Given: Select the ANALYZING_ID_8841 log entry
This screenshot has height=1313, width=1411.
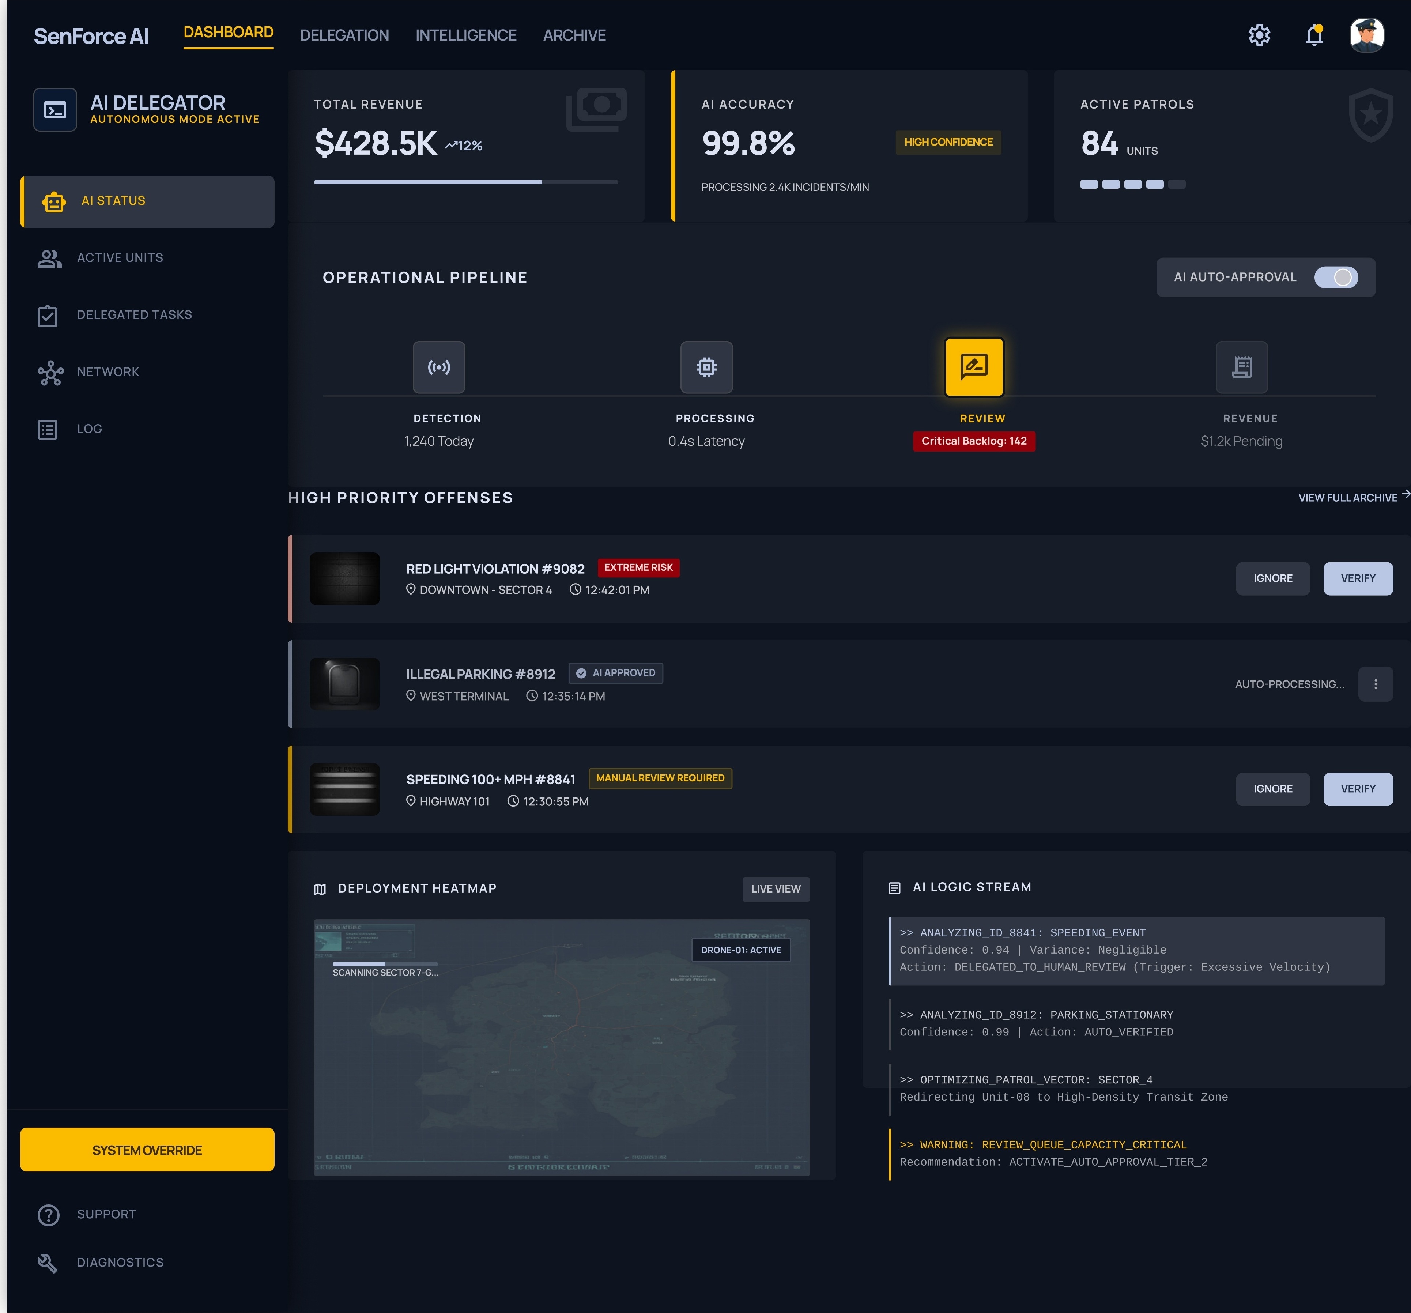Looking at the screenshot, I should pyautogui.click(x=1136, y=951).
